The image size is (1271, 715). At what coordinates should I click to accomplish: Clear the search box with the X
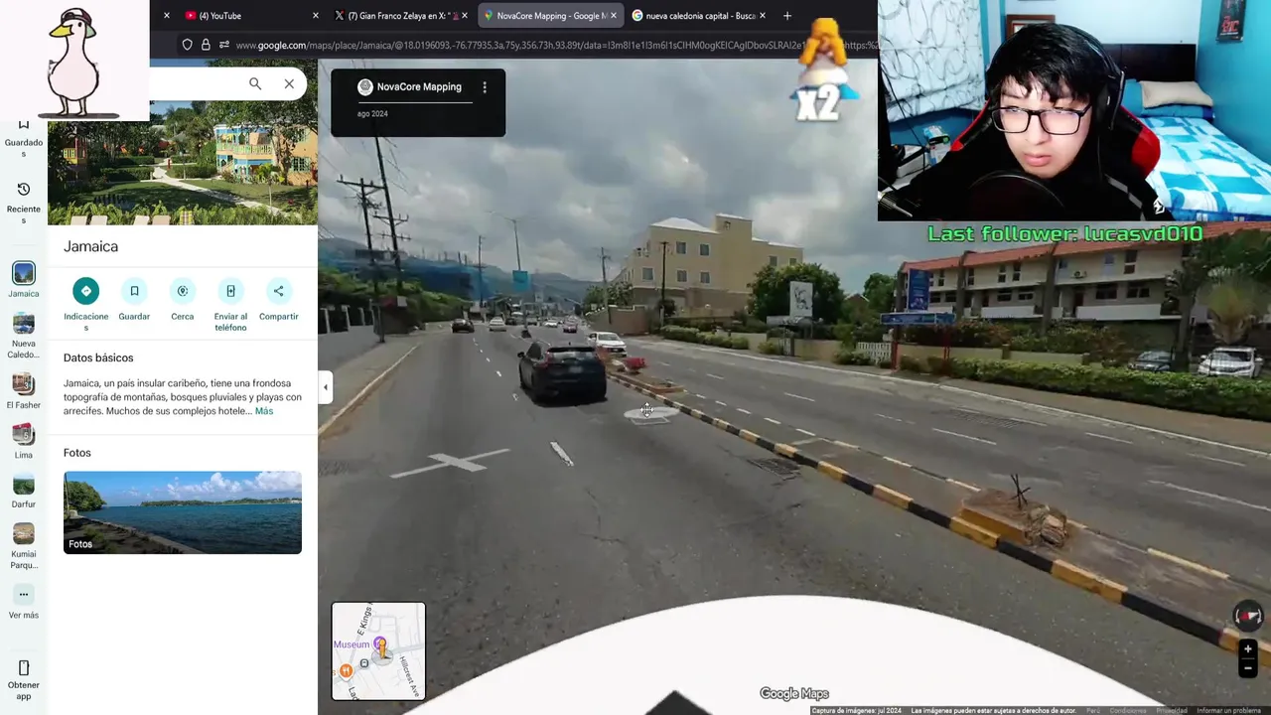(289, 84)
